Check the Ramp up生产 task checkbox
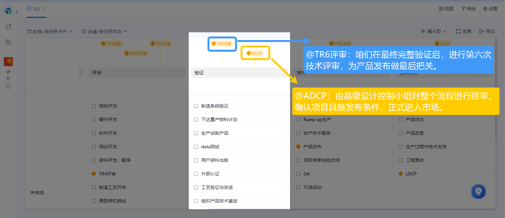 [298, 119]
